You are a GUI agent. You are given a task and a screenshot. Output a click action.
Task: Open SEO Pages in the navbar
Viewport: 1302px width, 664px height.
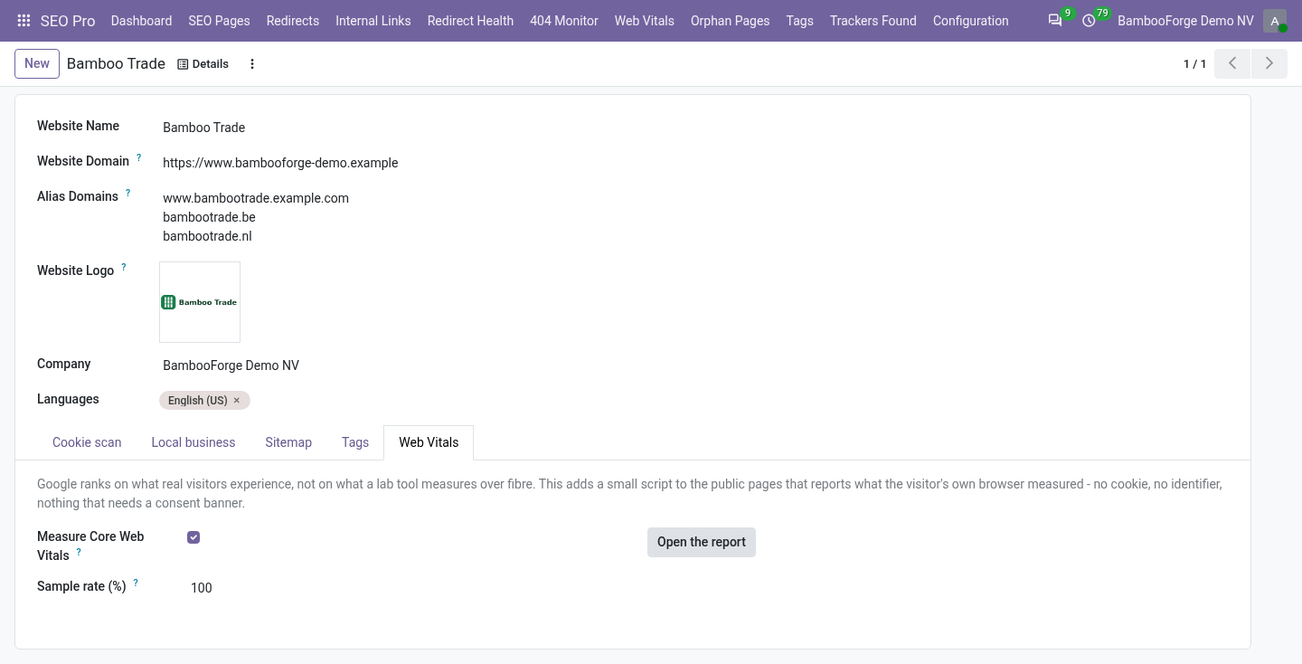[x=219, y=21]
